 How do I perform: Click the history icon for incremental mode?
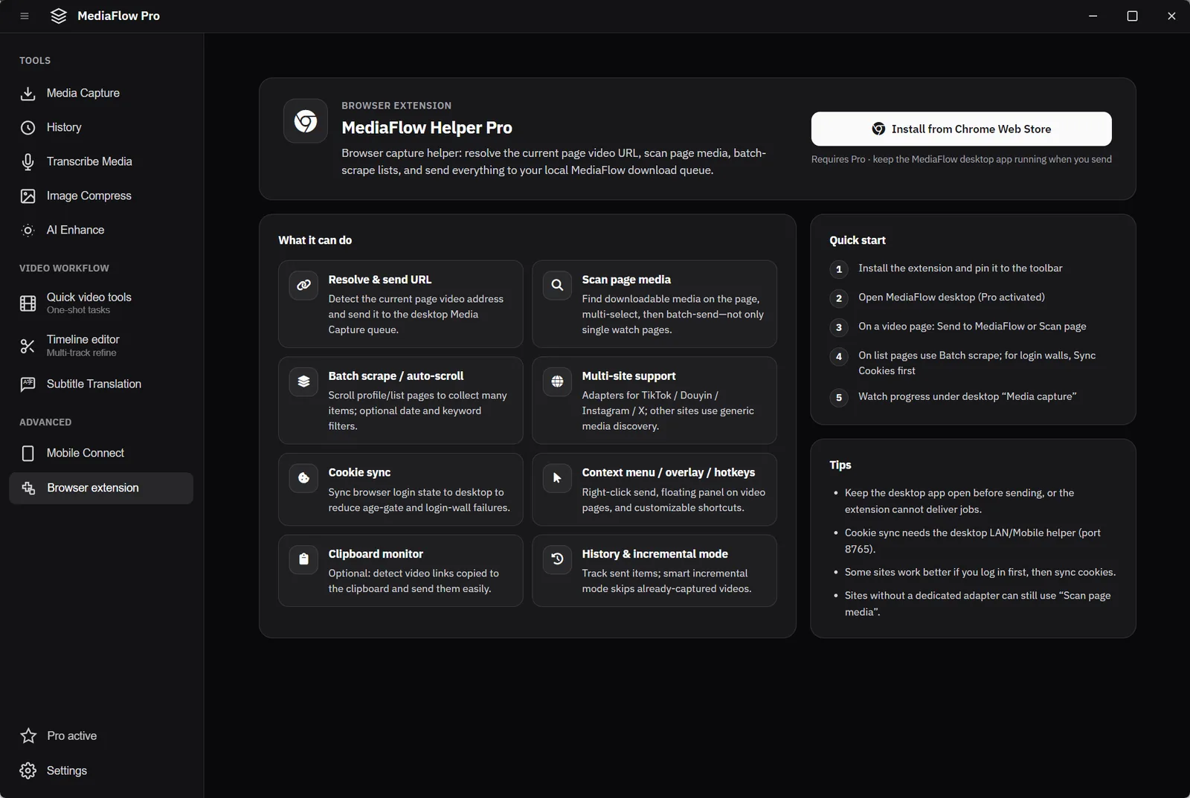(x=557, y=559)
